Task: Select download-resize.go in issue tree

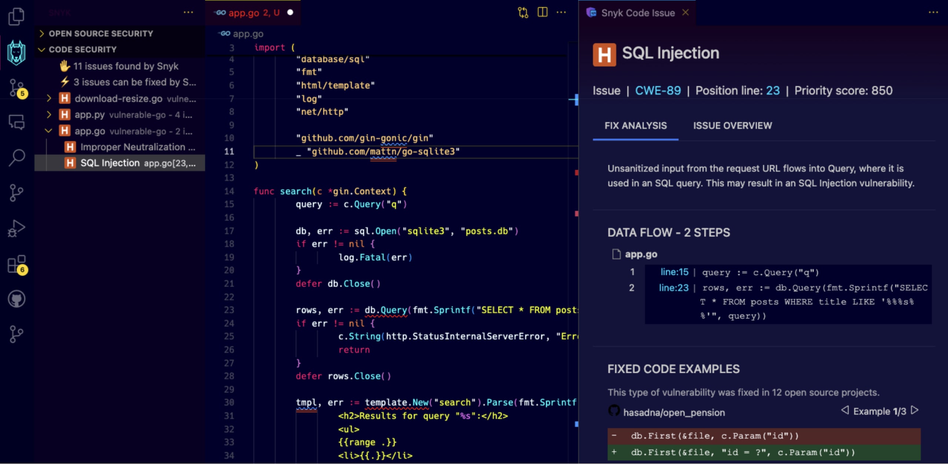Action: 120,99
